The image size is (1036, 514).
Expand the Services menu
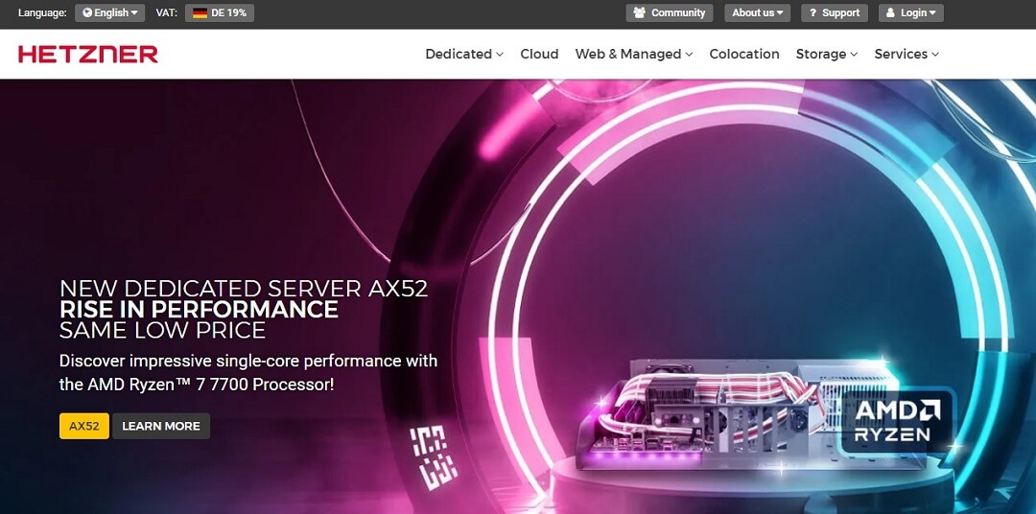(x=906, y=54)
